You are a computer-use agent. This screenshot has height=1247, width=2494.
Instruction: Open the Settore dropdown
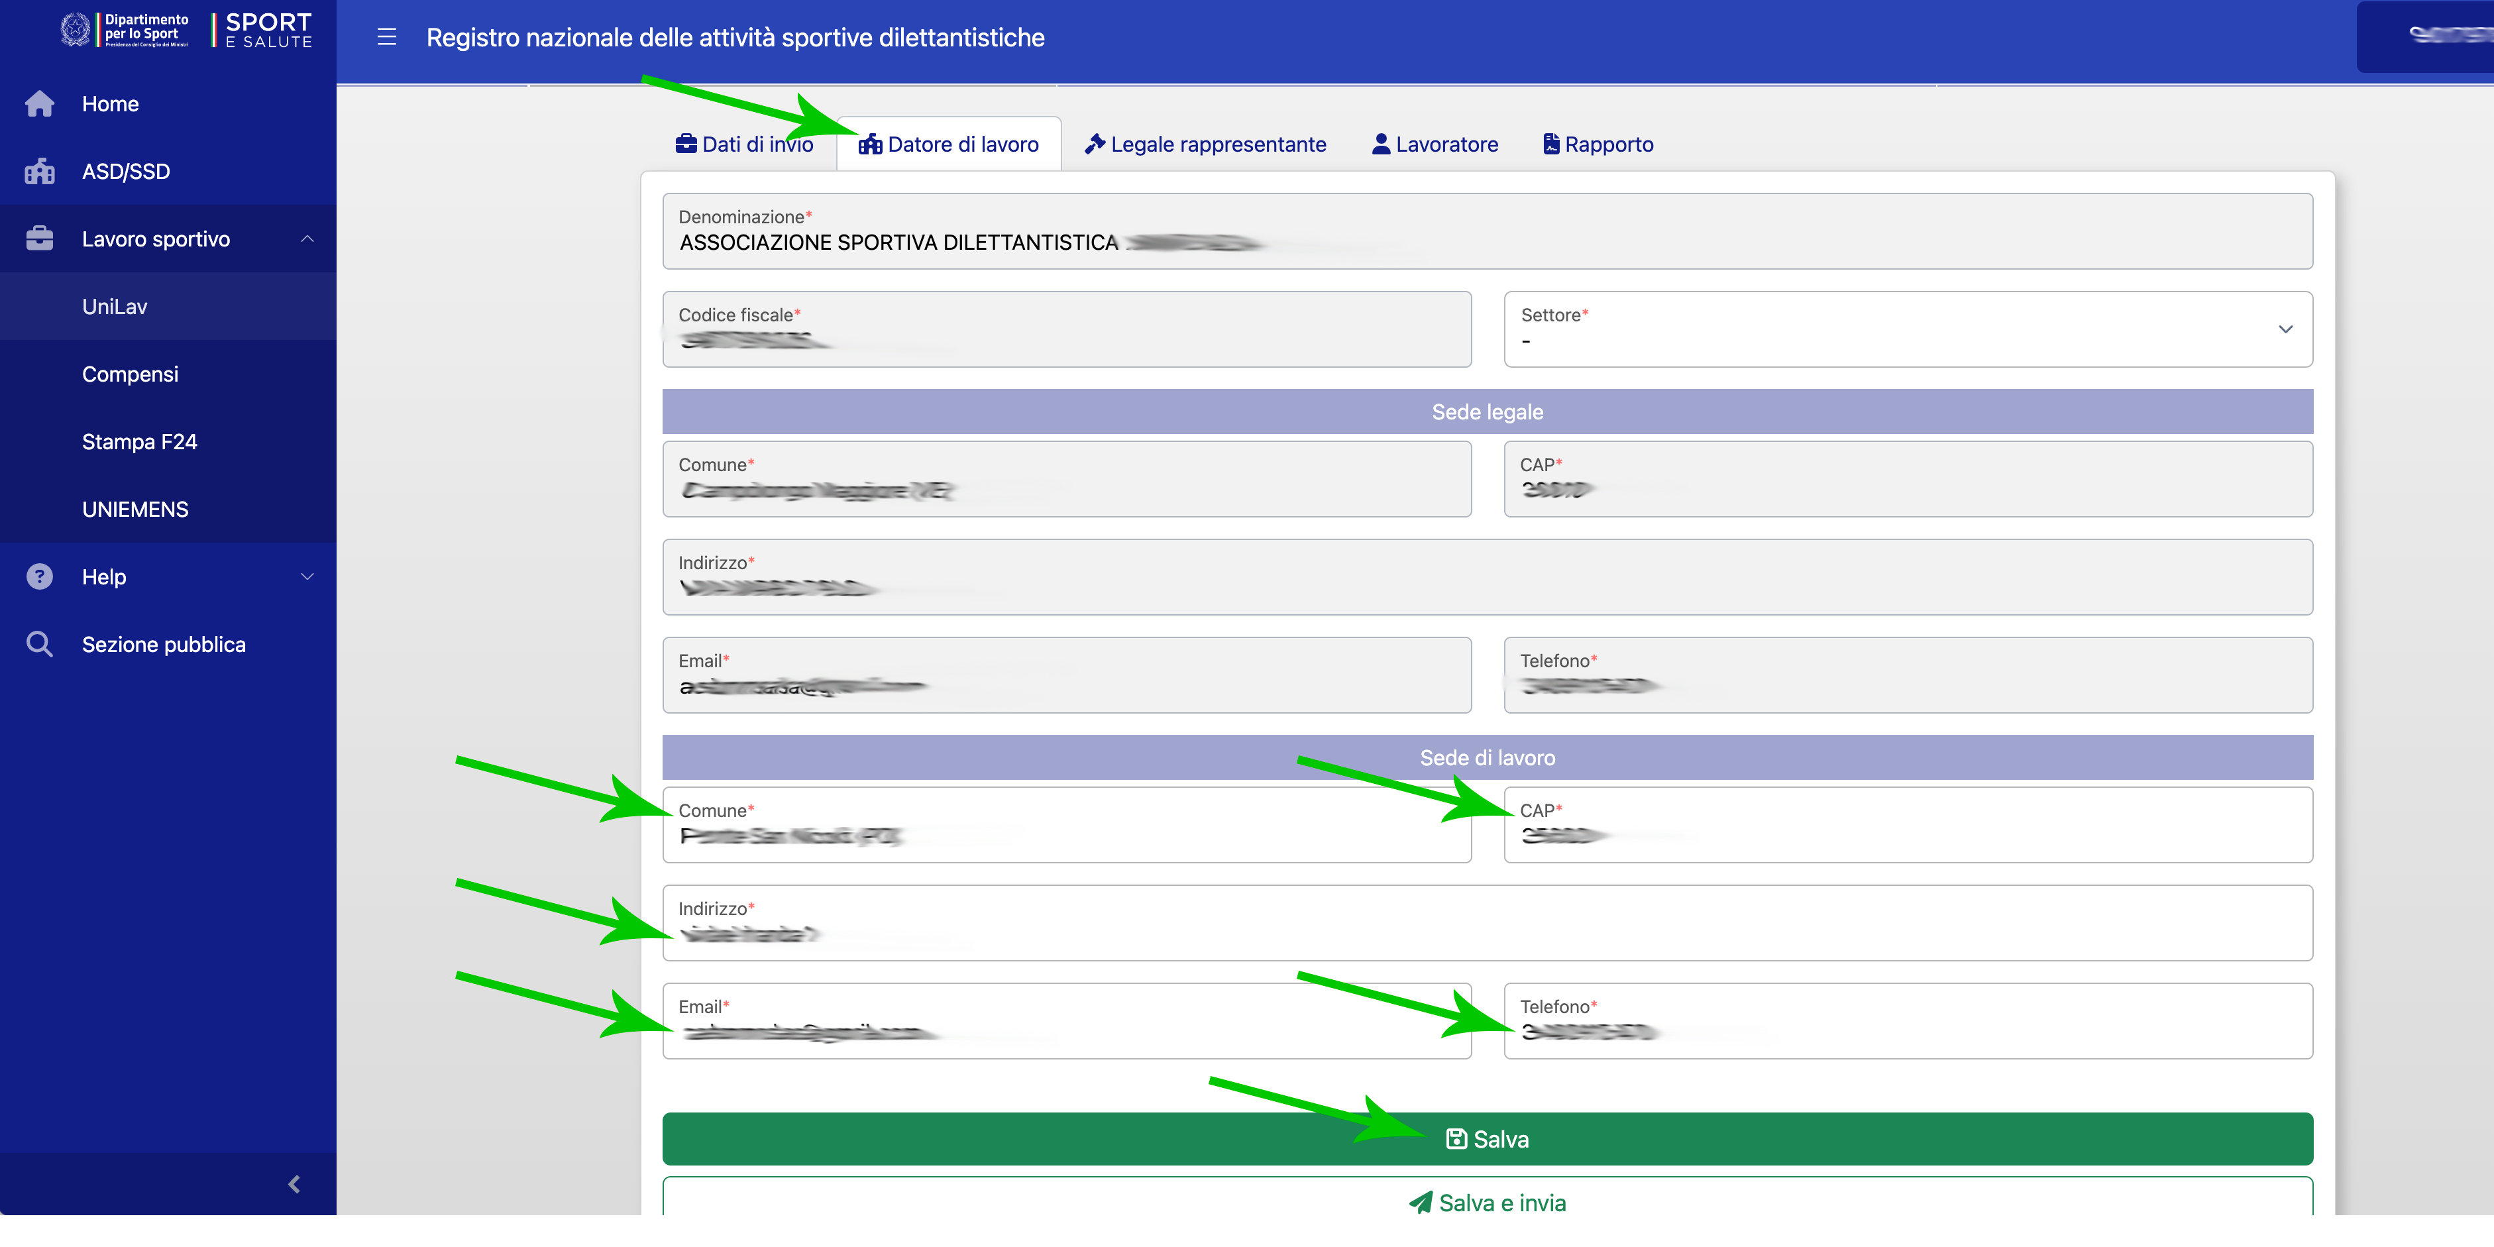coord(1908,329)
